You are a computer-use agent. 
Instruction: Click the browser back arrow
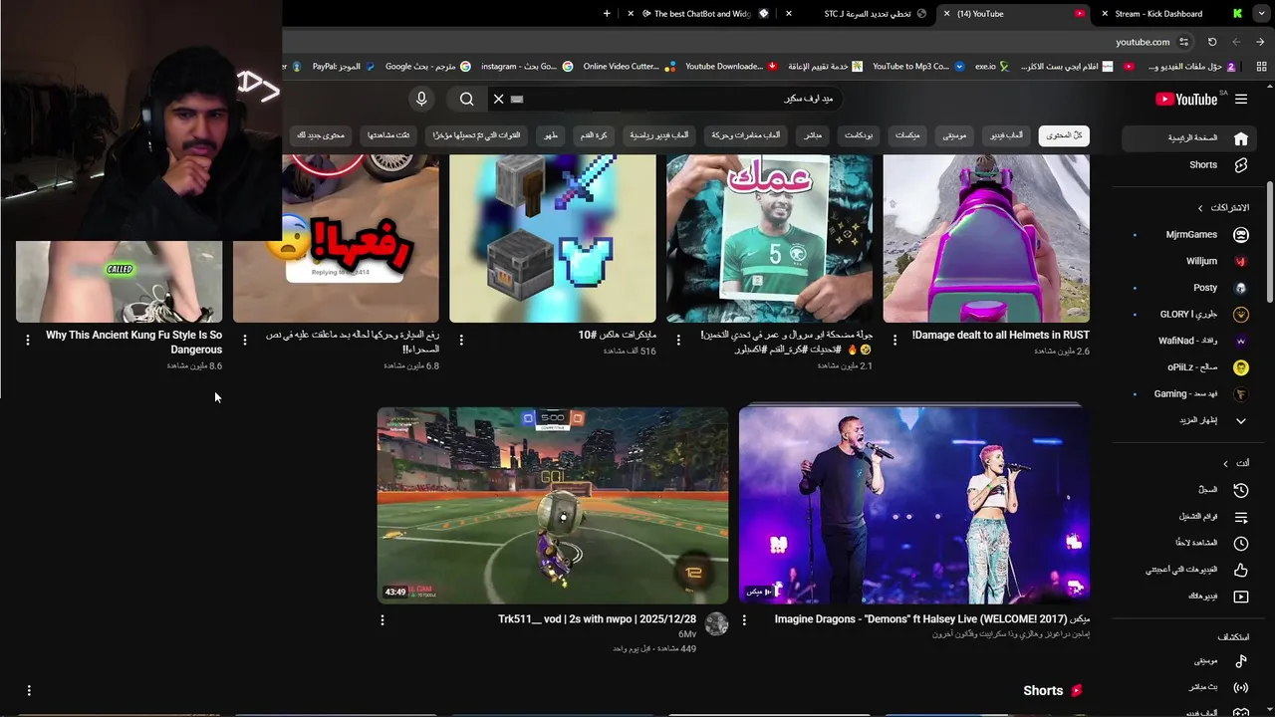point(1260,42)
